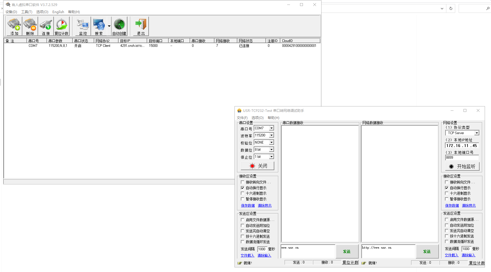Enable hex display (十六进制显示) in serial receive settings
Viewport: 491px width, 272px height.
tap(242, 194)
